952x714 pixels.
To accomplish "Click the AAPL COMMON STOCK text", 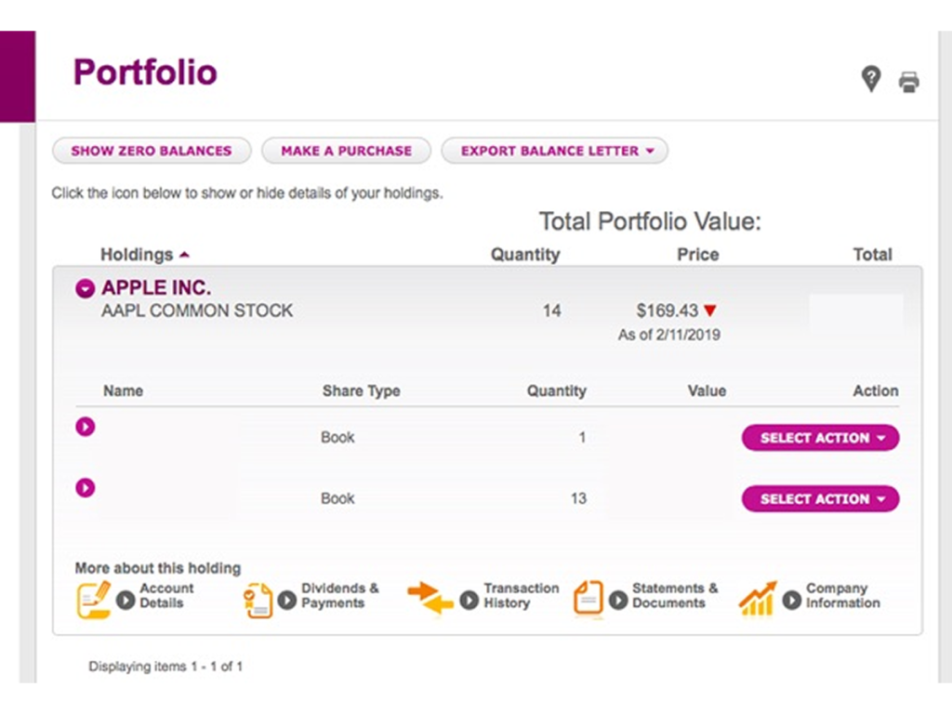I will [197, 311].
